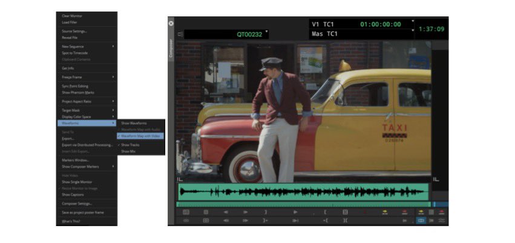Click the Play triangle in the top button row

coord(295,213)
